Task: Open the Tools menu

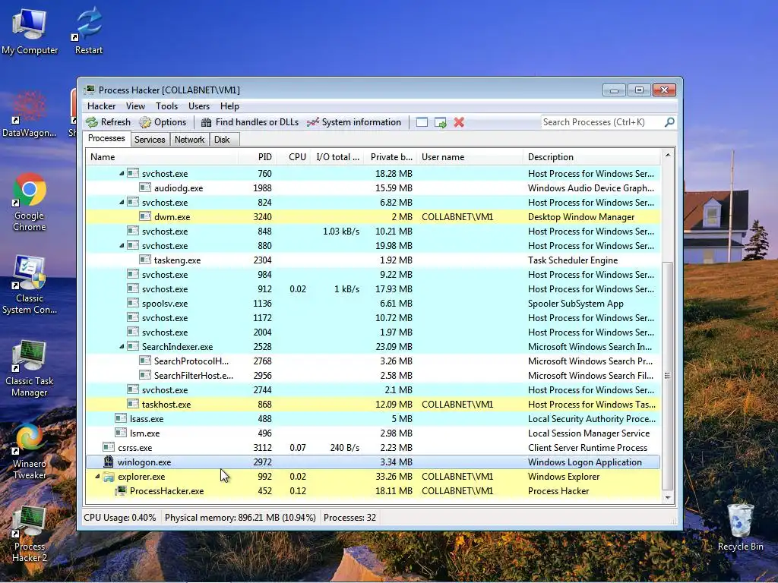Action: coord(166,106)
